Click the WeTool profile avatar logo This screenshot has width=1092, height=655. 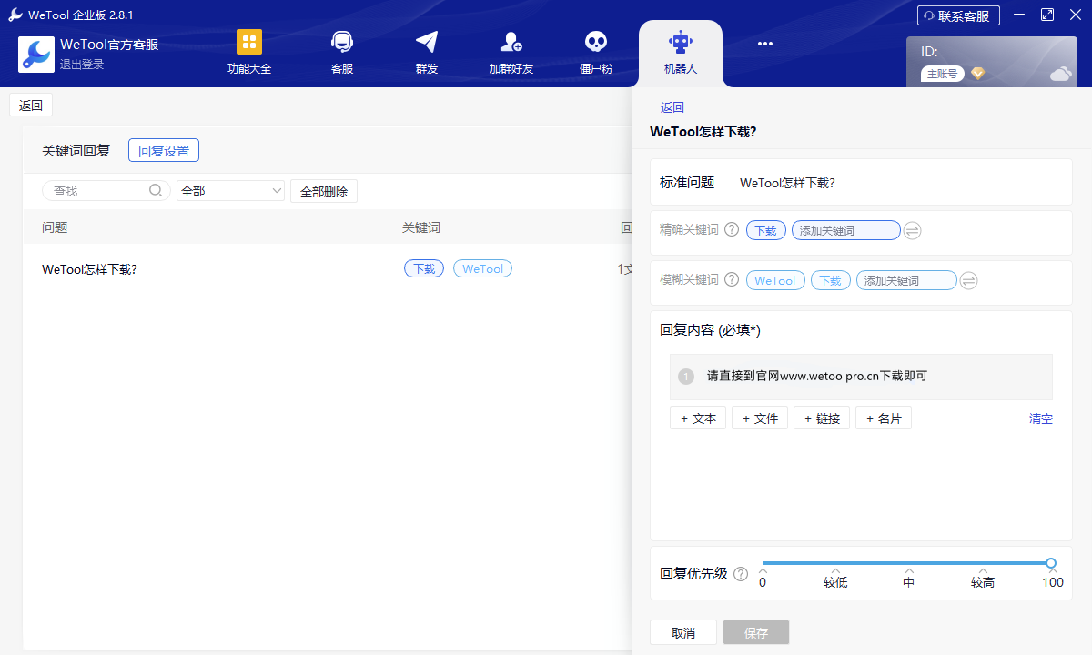(x=36, y=55)
